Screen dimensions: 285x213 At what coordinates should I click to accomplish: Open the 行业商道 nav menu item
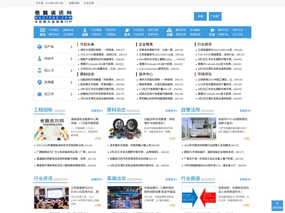(96, 30)
